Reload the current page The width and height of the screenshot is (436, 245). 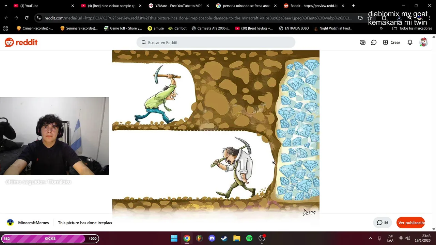[27, 18]
